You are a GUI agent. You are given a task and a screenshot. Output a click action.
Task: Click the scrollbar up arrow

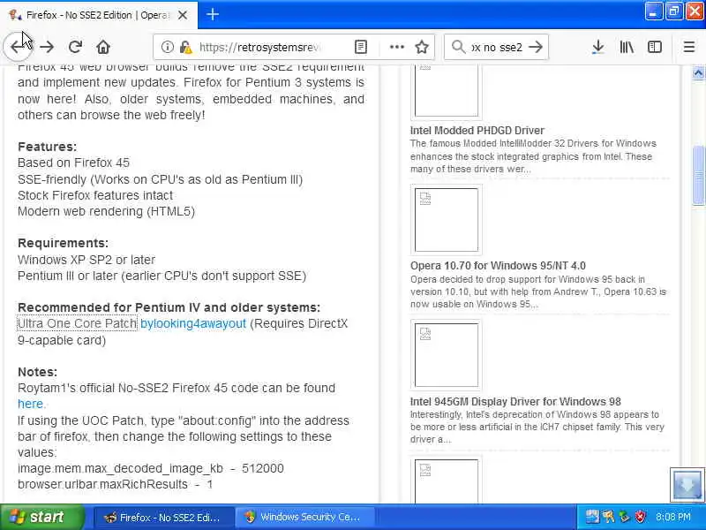tap(698, 72)
